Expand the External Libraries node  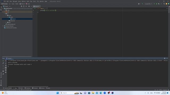point(3,26)
